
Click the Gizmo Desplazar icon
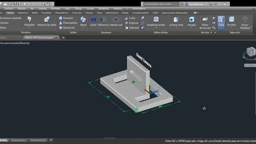tap(245, 20)
